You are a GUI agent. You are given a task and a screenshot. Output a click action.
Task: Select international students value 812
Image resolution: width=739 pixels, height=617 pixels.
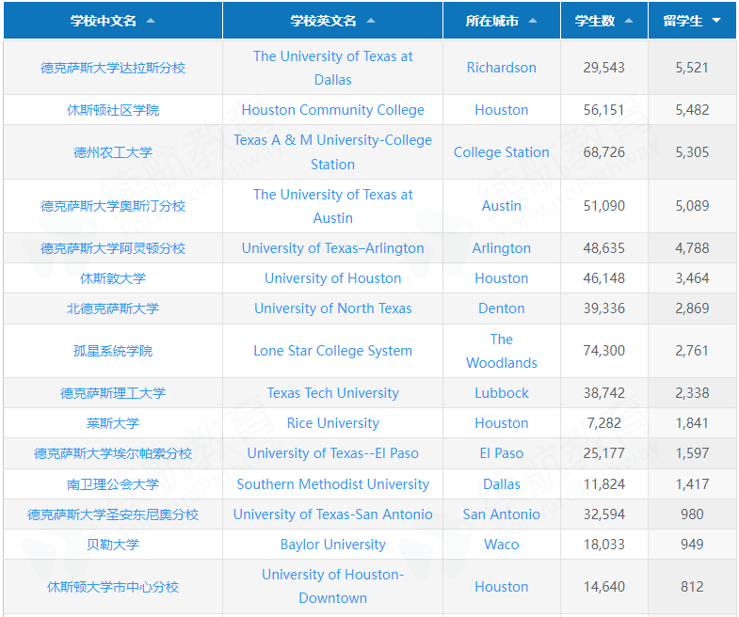pyautogui.click(x=692, y=587)
